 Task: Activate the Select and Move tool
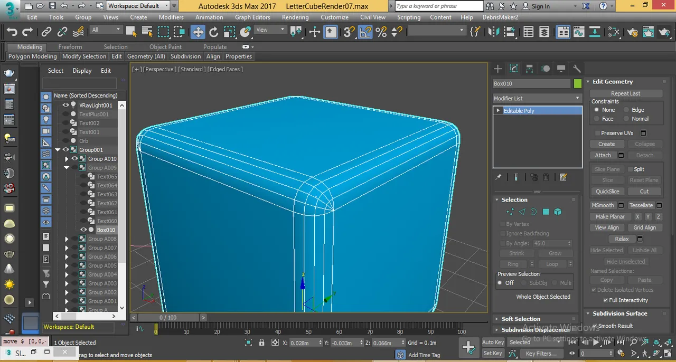(x=198, y=32)
